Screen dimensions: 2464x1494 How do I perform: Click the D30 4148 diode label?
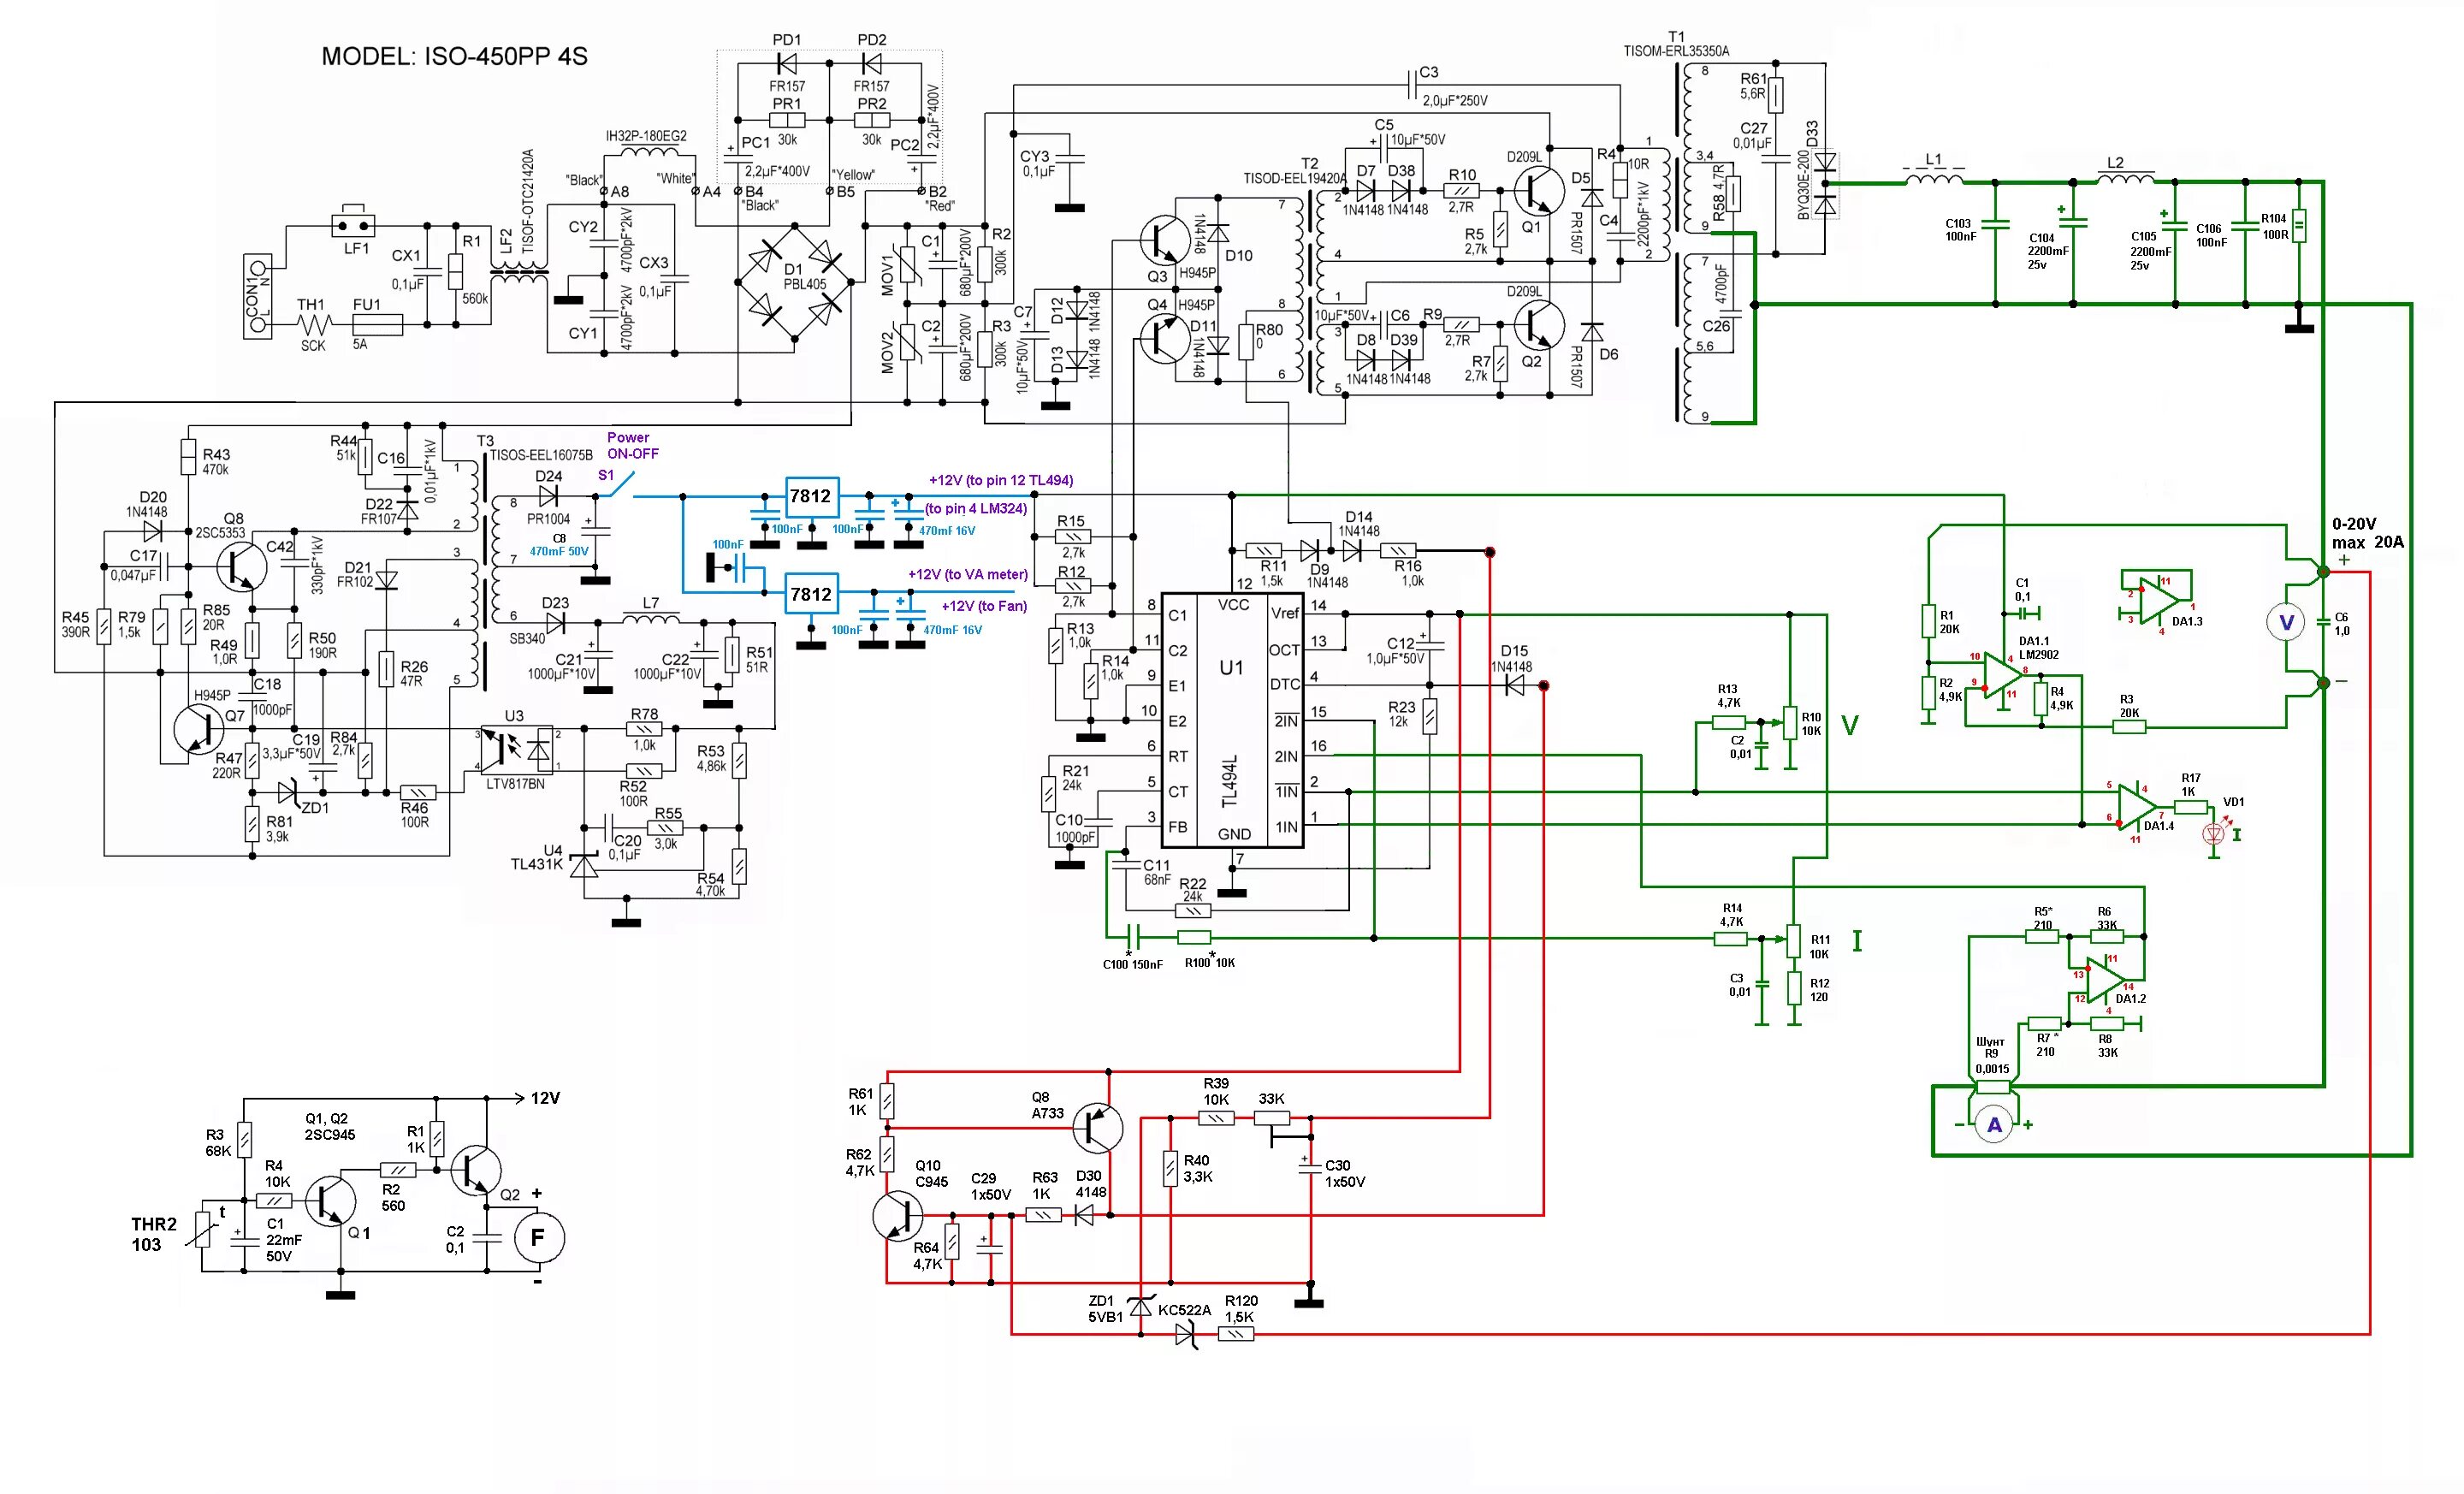point(1090,1184)
